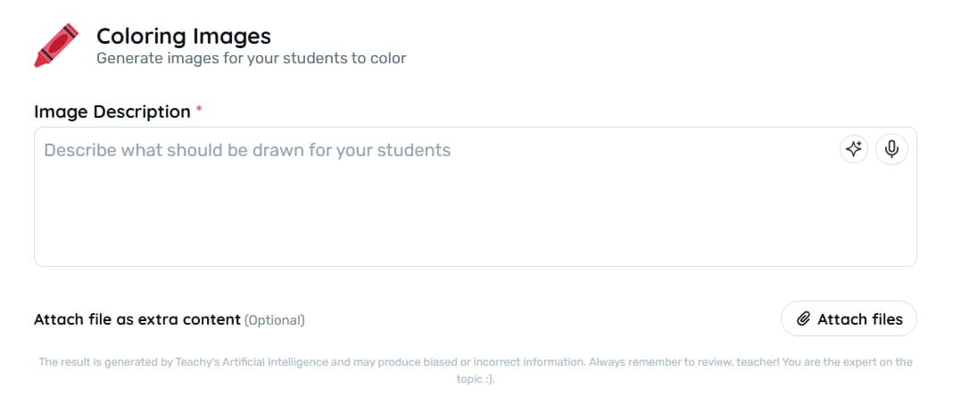Click the "Generate images for your students" subtitle
The width and height of the screenshot is (961, 413).
pyautogui.click(x=251, y=59)
